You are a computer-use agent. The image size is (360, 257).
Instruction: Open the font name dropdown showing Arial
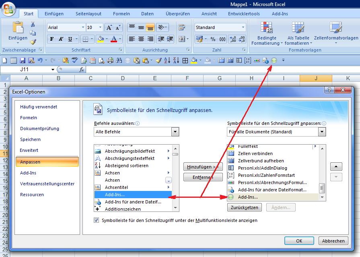click(x=83, y=27)
